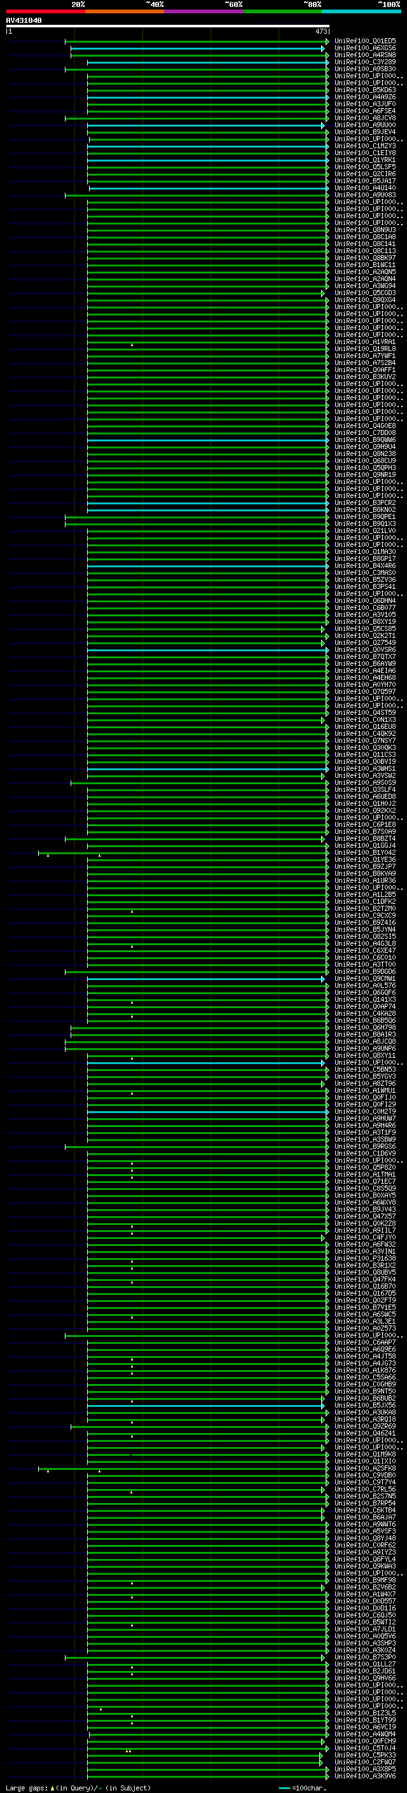Click the UniRef100_Q5CS85 label
This screenshot has width=407, height=1793.
click(x=365, y=628)
